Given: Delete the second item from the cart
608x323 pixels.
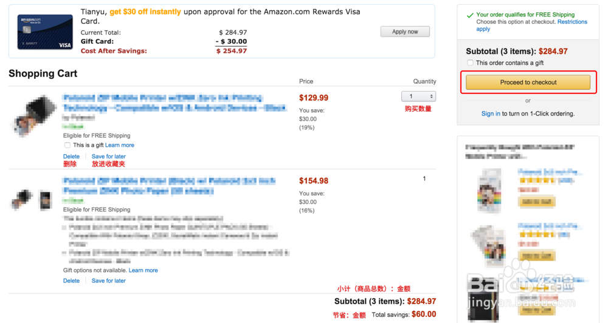Looking at the screenshot, I should pyautogui.click(x=71, y=280).
